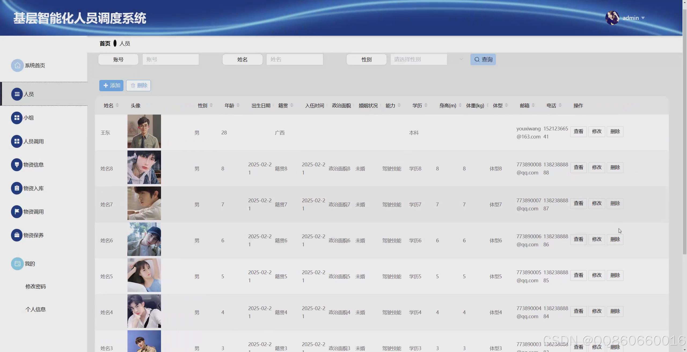Sort by 年龄 column arrows
The width and height of the screenshot is (687, 352).
click(x=238, y=105)
